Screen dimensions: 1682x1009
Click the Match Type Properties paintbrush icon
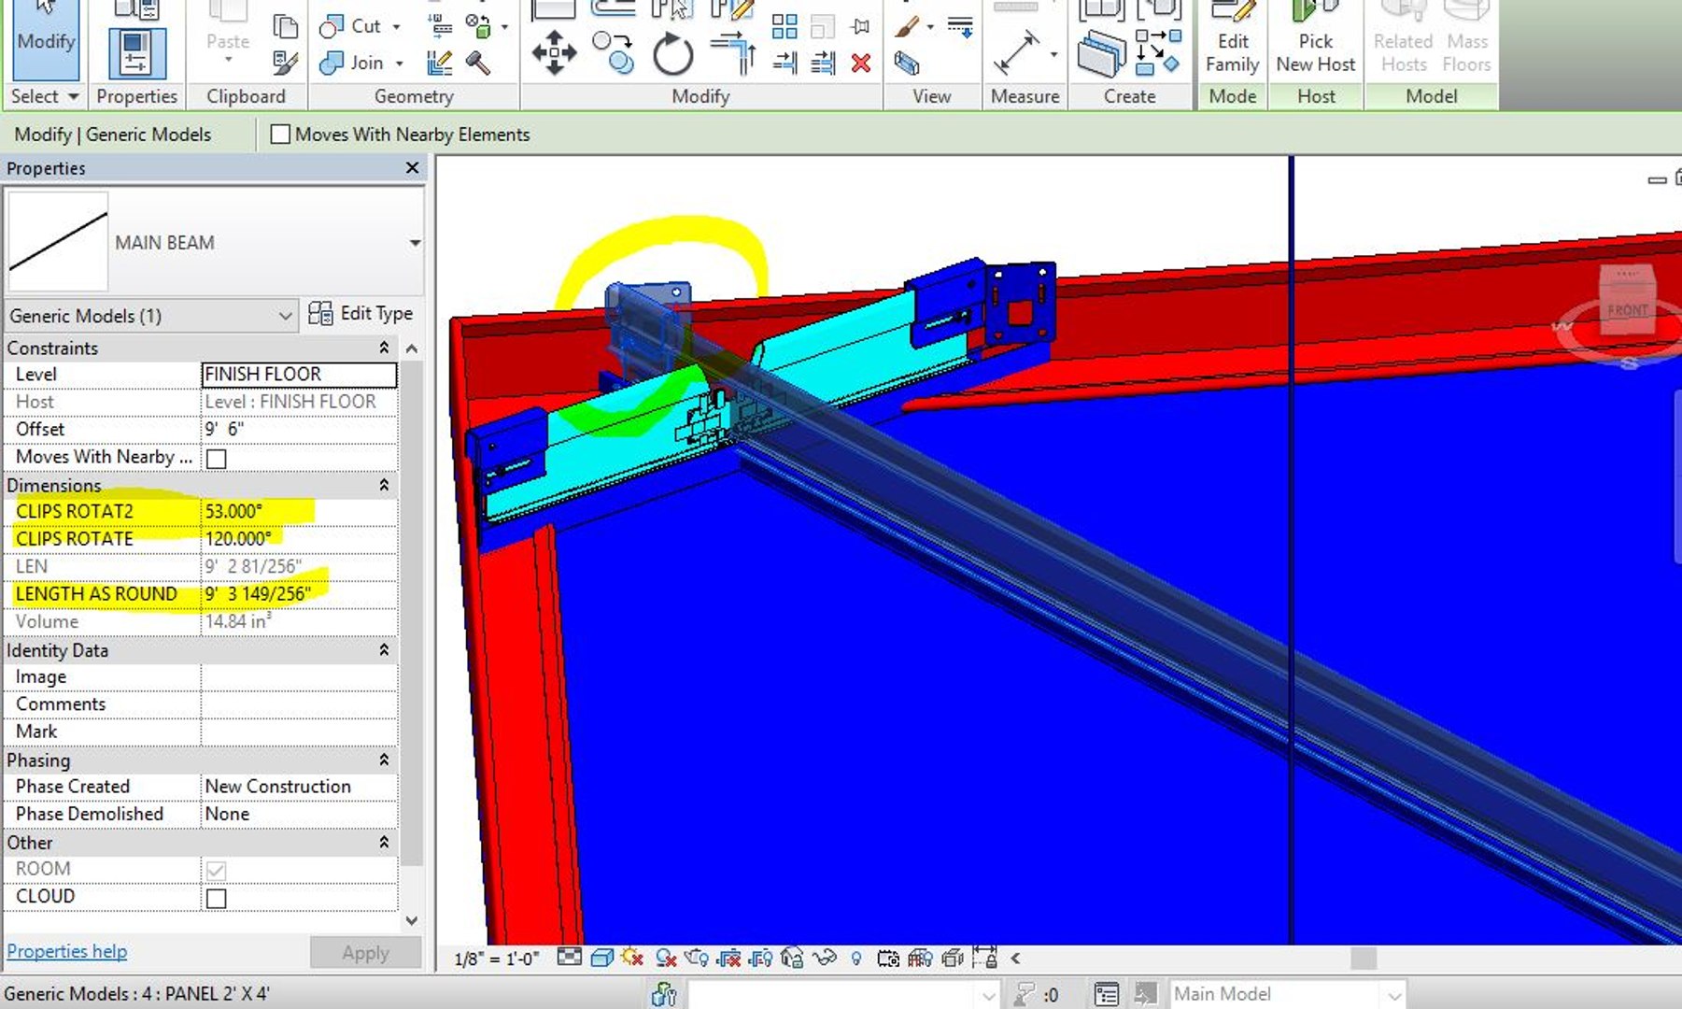[284, 63]
